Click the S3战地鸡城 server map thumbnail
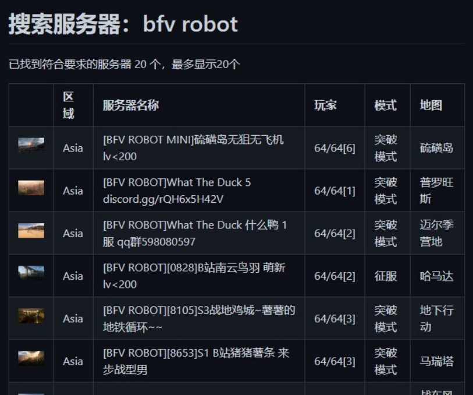Screen dimensions: 473x395 tap(31, 316)
